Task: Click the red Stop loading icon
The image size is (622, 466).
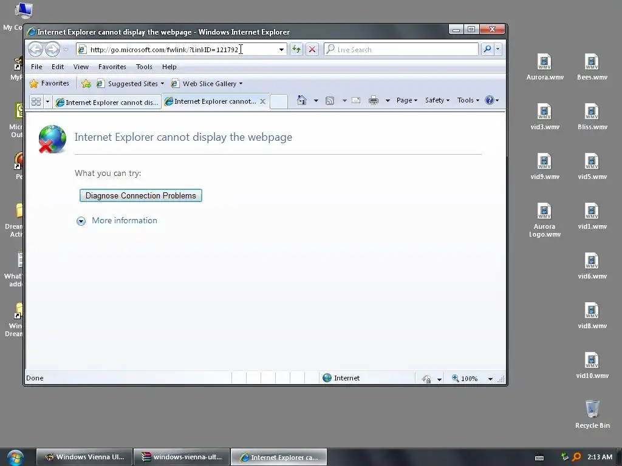Action: click(x=312, y=50)
